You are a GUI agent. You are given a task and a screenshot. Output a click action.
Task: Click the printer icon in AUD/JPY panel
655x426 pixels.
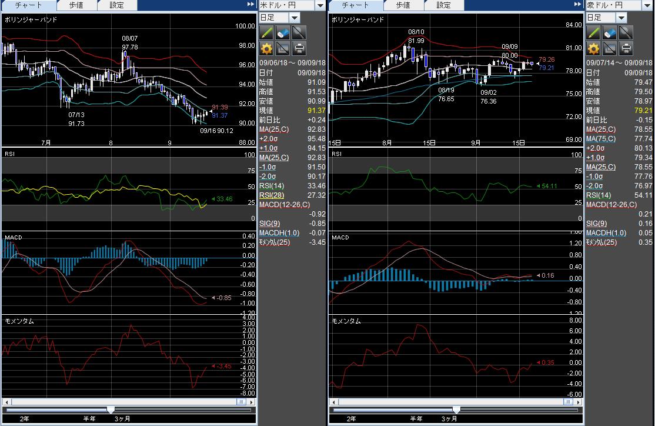626,48
